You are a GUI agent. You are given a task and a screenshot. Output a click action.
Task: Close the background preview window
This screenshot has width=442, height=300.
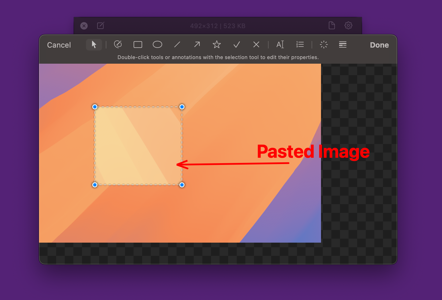(84, 26)
